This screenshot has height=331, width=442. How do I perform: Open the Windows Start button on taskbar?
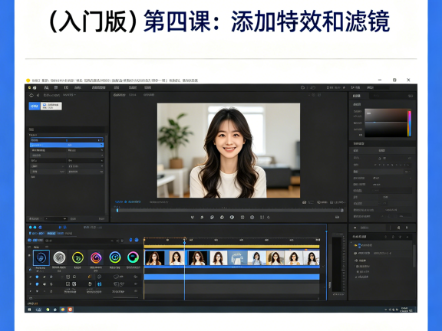pyautogui.click(x=29, y=310)
